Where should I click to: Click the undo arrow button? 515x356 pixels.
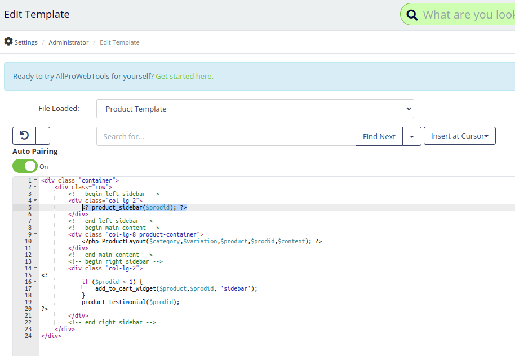(24, 136)
